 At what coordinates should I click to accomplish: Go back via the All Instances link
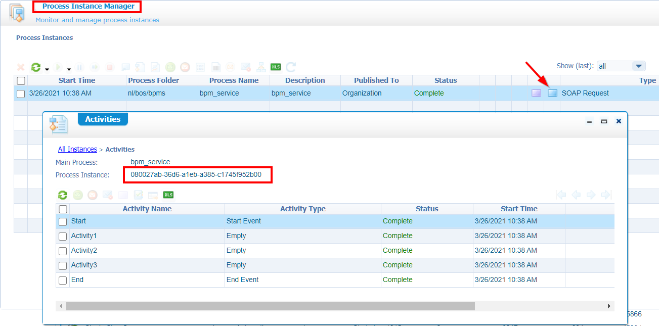coord(77,149)
